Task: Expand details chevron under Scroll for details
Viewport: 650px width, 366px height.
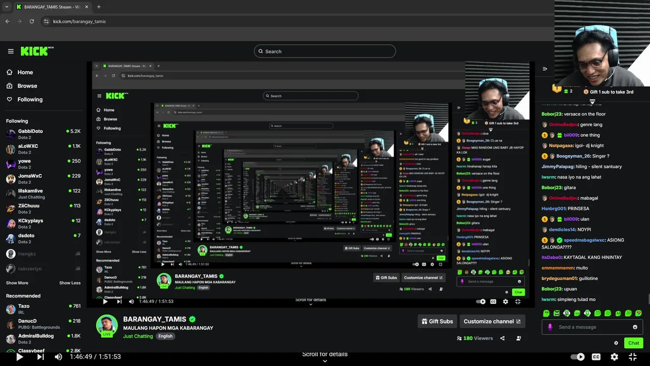Action: pyautogui.click(x=325, y=361)
